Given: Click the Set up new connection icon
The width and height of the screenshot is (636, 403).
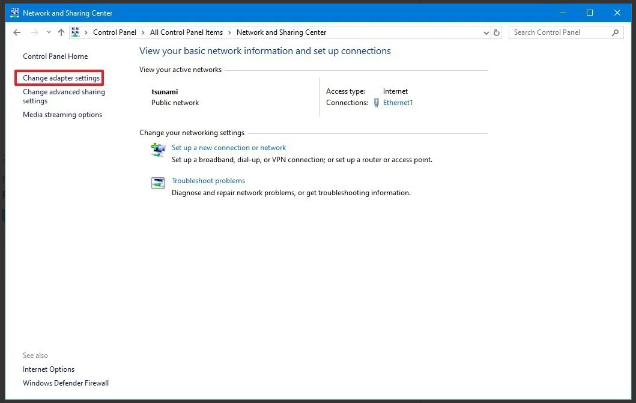Looking at the screenshot, I should [x=158, y=150].
